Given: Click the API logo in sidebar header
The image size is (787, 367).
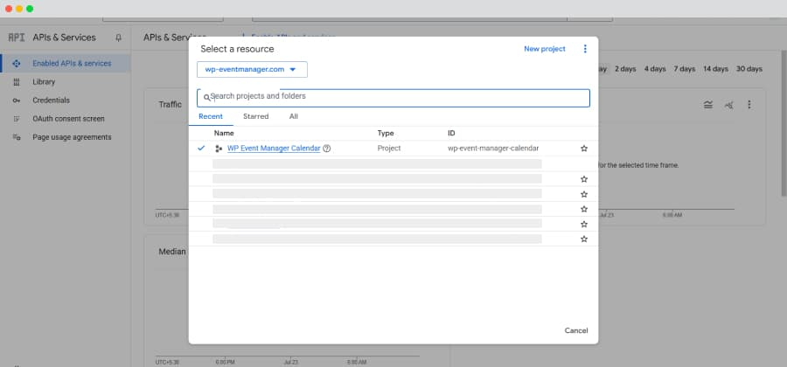Looking at the screenshot, I should pyautogui.click(x=17, y=38).
